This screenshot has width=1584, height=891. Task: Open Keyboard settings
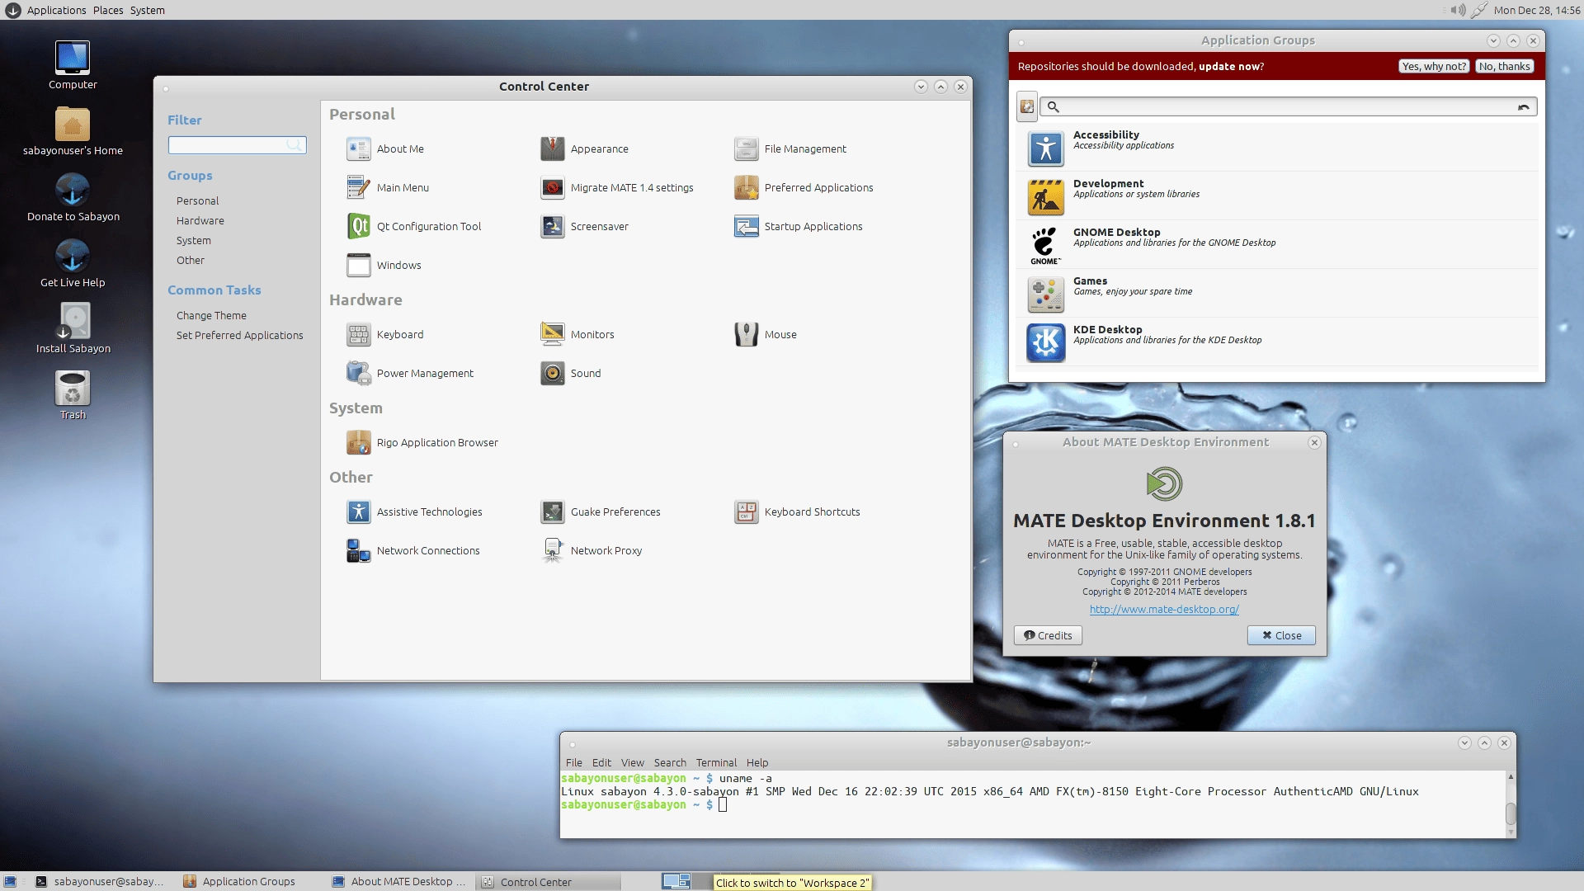(385, 335)
